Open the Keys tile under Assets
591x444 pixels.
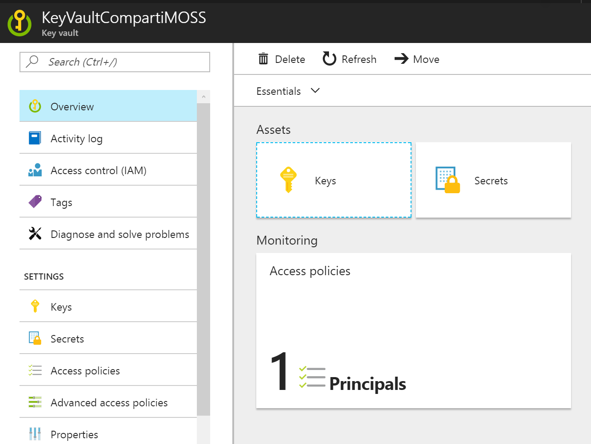click(x=333, y=180)
